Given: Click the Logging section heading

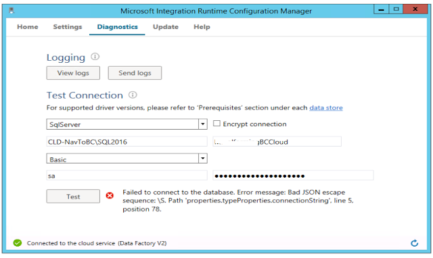Looking at the screenshot, I should tap(66, 57).
